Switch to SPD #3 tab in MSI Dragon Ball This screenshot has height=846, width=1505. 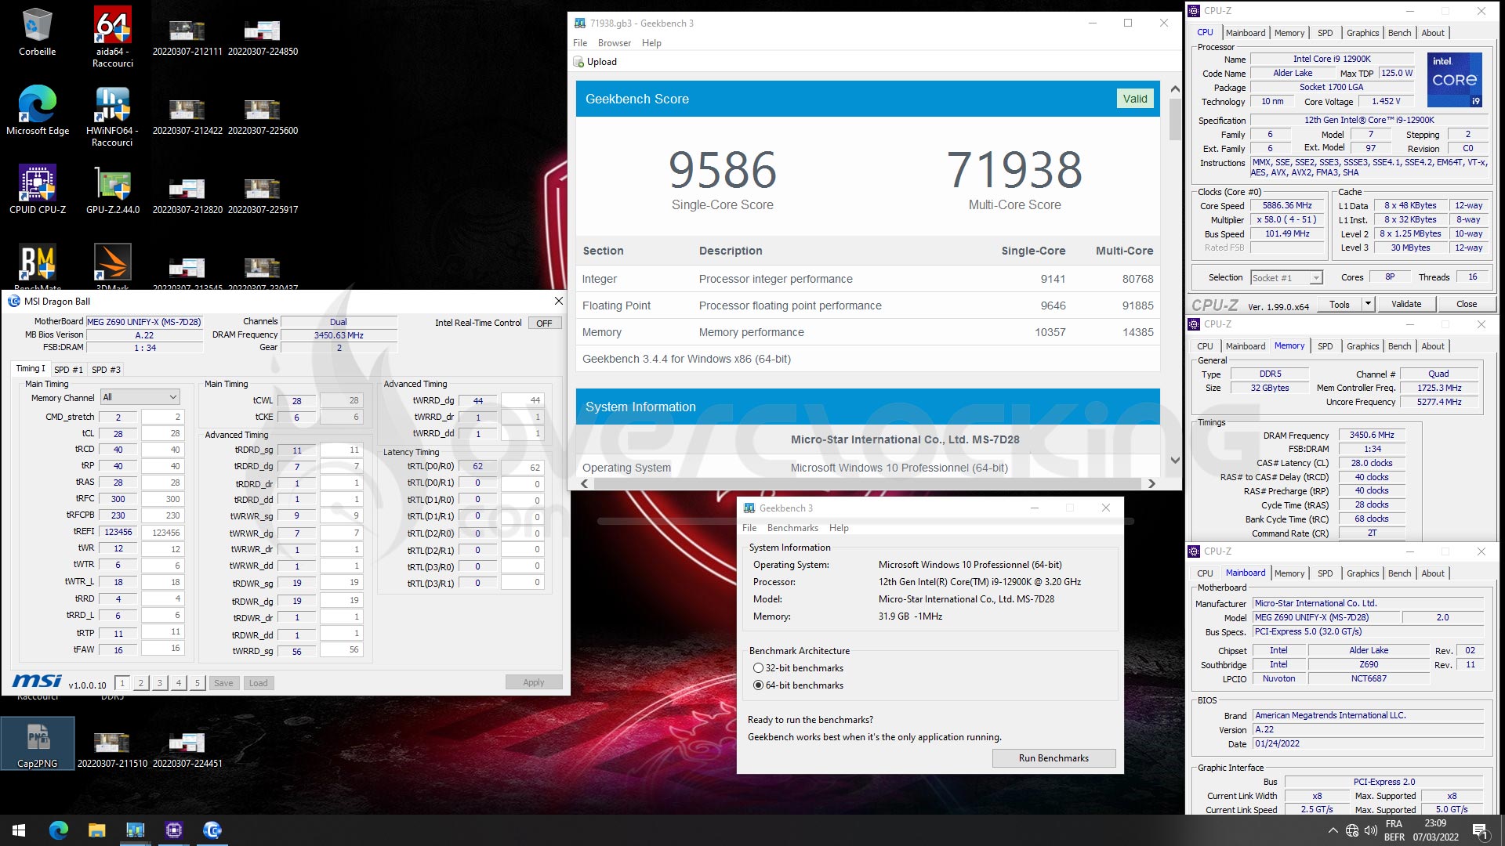coord(106,370)
